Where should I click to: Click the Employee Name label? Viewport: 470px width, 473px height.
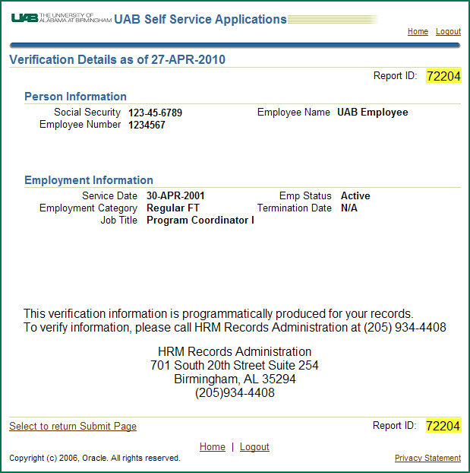pos(293,113)
